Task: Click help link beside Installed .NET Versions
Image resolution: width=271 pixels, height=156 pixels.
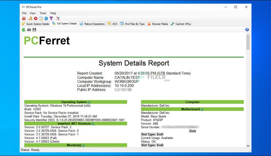Action: pos(93,124)
